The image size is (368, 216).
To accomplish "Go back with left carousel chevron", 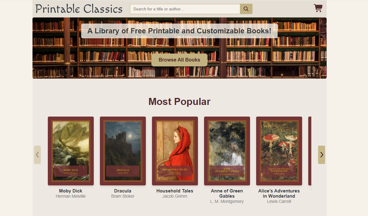I will pyautogui.click(x=37, y=155).
